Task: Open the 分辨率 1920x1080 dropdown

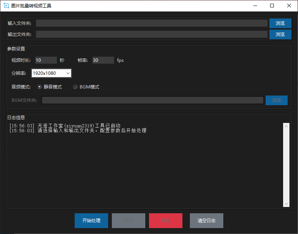Action: pos(51,73)
